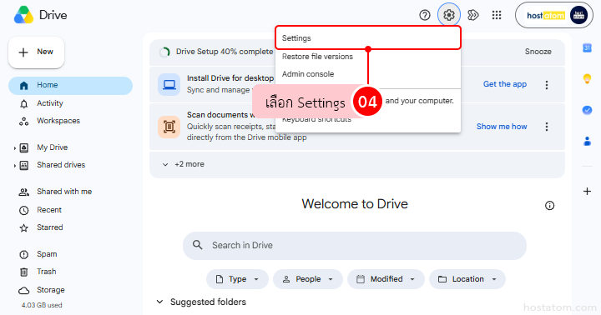
Task: Open the Calendar side panel icon
Action: pos(587,47)
